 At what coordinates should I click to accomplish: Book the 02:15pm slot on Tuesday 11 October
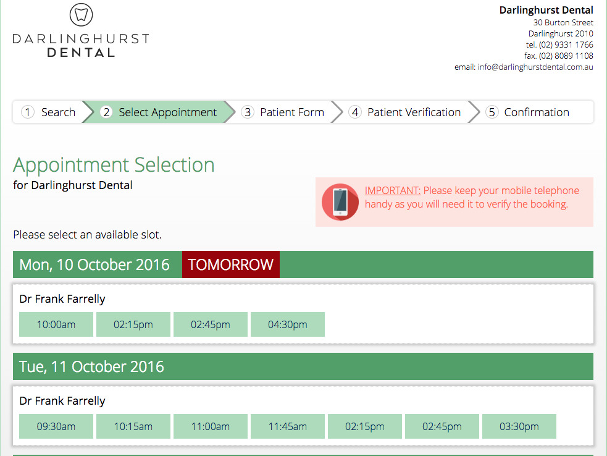click(x=365, y=426)
